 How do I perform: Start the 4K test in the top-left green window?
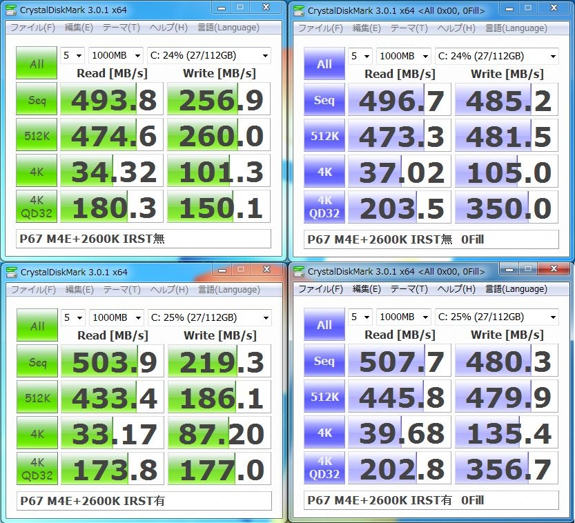click(37, 171)
